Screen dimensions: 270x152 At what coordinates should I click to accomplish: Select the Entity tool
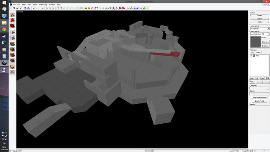[x=12, y=32]
